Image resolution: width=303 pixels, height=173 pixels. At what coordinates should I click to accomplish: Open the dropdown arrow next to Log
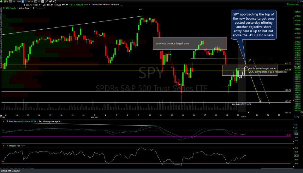(301, 117)
